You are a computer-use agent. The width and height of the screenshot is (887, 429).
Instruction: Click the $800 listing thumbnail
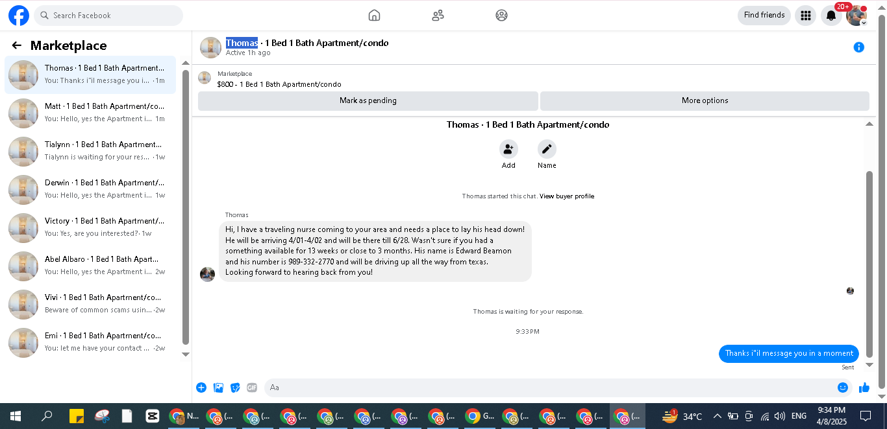[205, 78]
